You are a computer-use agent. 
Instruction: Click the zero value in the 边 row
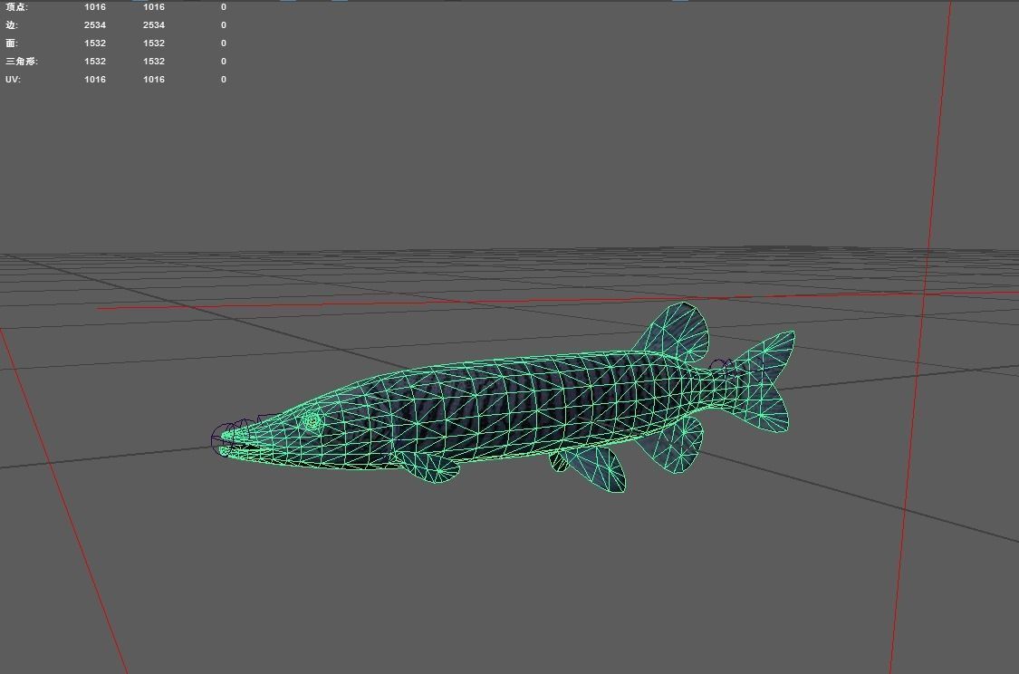tap(224, 24)
